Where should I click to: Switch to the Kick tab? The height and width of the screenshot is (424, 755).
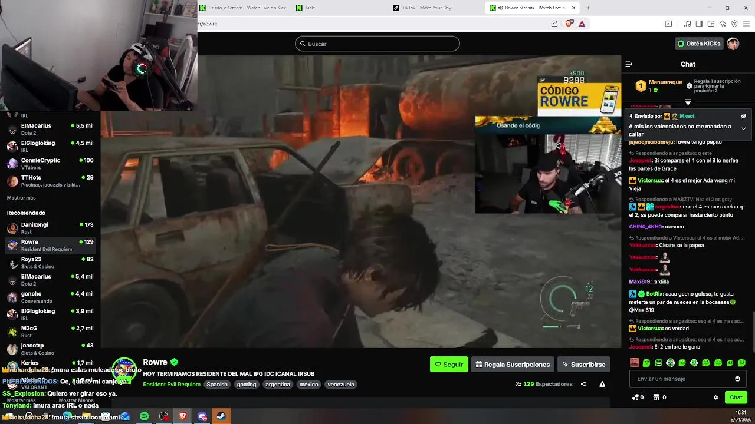coord(339,8)
